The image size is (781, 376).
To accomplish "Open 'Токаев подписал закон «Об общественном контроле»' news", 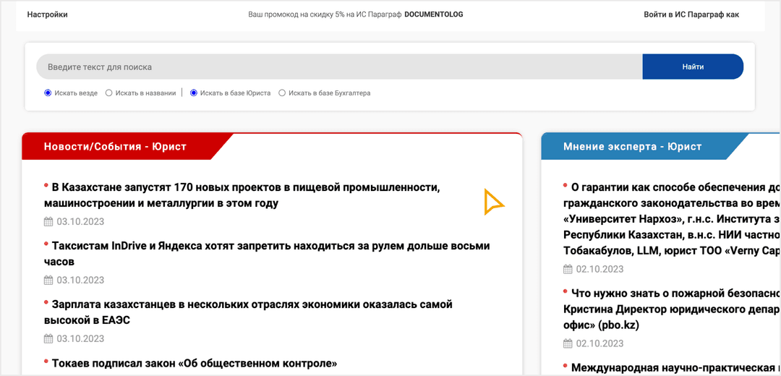I will coord(195,363).
